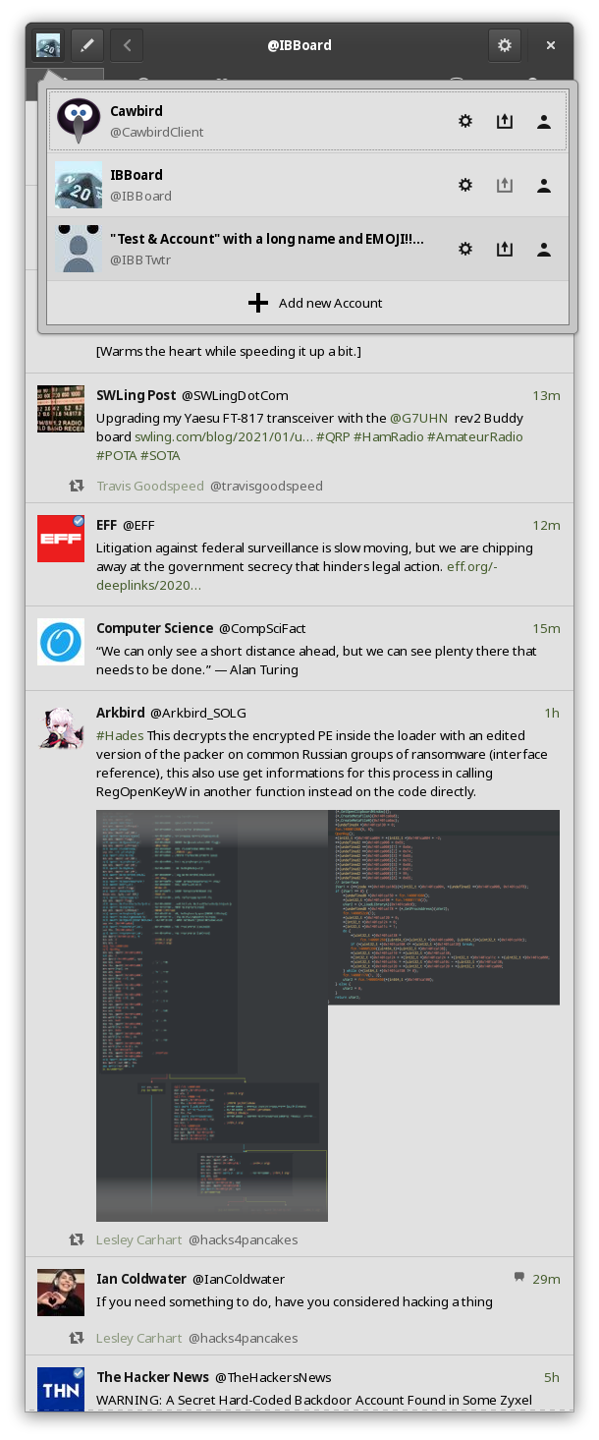Click the @CompSciFact handle
599x1440 pixels.
261,628
